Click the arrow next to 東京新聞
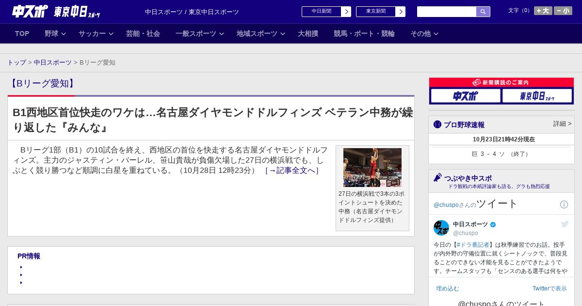Image resolution: width=582 pixels, height=306 pixels. pos(401,12)
